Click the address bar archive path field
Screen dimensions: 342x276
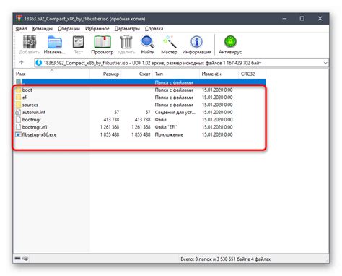[x=181, y=63]
